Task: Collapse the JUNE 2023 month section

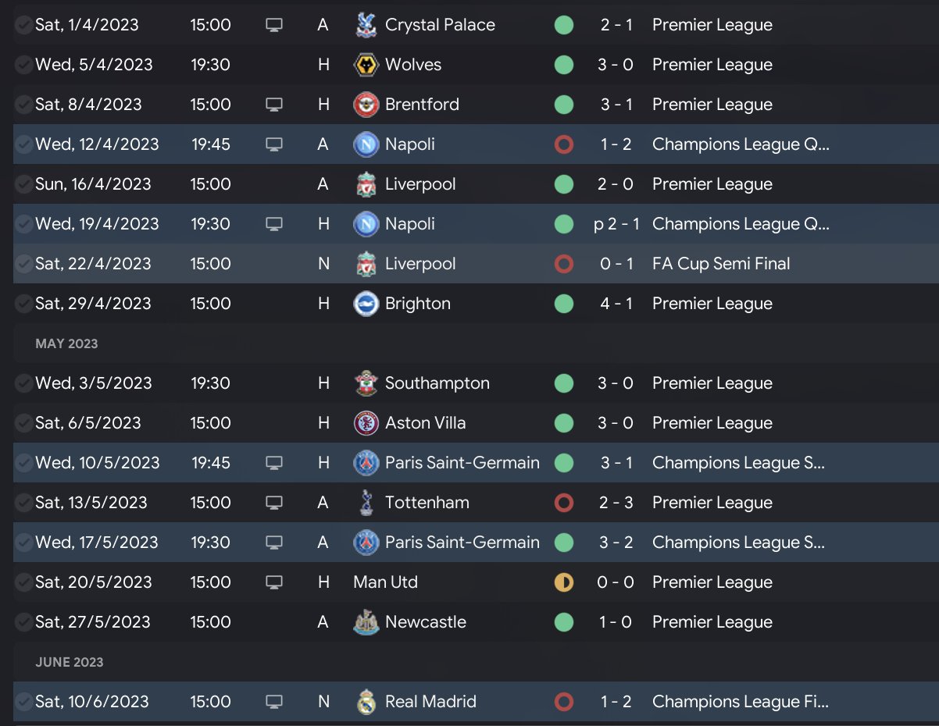Action: pos(70,662)
